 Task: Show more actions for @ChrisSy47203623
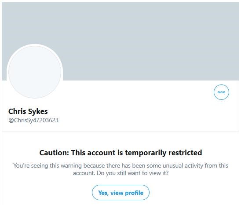tap(221, 92)
